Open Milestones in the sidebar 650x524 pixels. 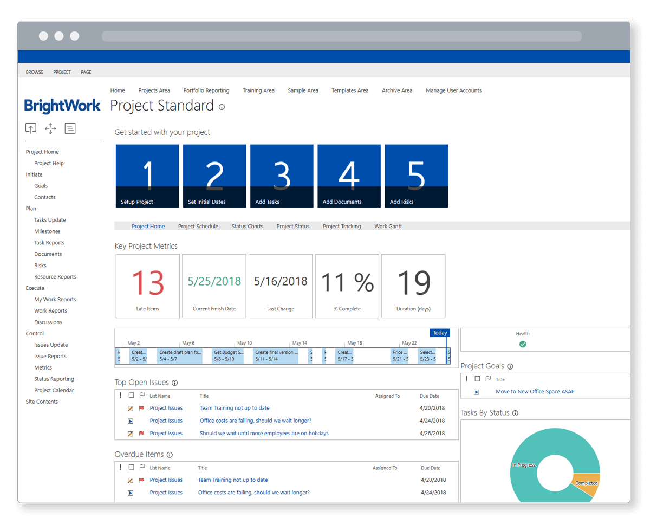pyautogui.click(x=47, y=231)
